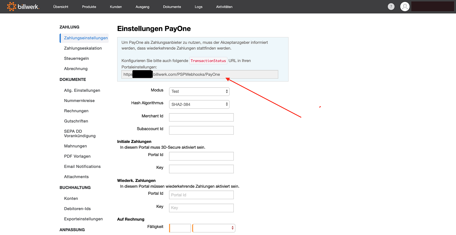Viewport: 456px width, 235px height.
Task: Open the help question mark icon
Action: (391, 7)
